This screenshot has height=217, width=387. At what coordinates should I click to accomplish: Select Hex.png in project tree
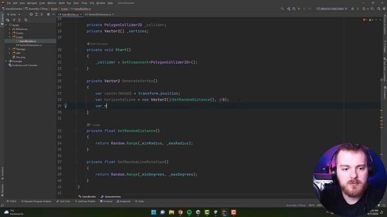(21, 57)
